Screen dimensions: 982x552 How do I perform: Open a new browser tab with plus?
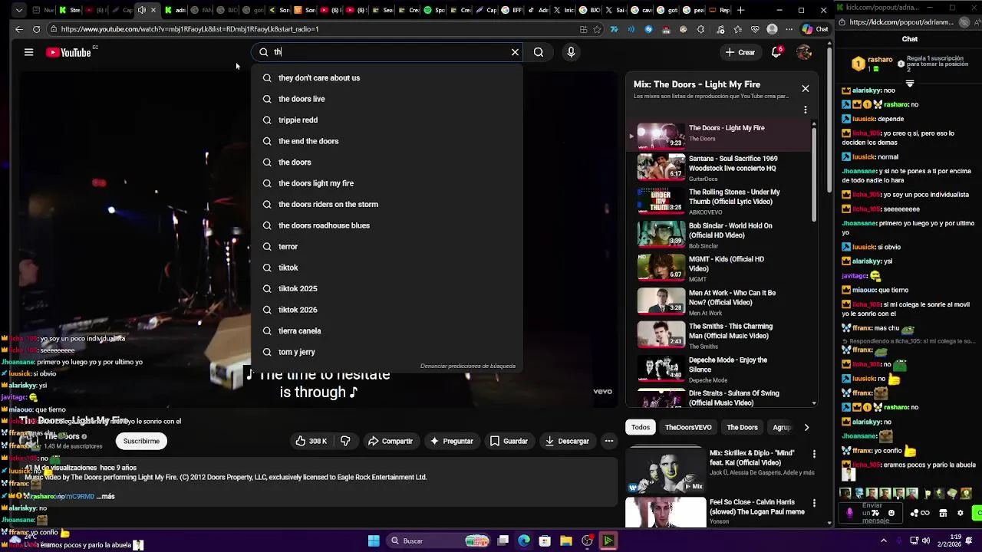point(740,10)
